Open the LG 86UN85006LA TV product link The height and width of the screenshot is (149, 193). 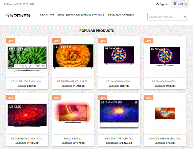73,82
